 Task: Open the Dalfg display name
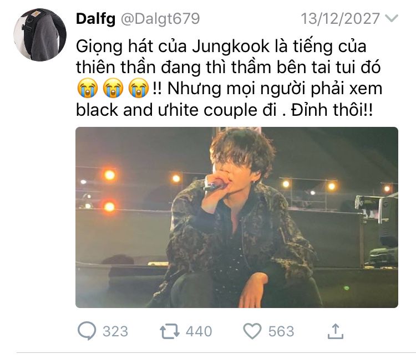click(x=95, y=19)
